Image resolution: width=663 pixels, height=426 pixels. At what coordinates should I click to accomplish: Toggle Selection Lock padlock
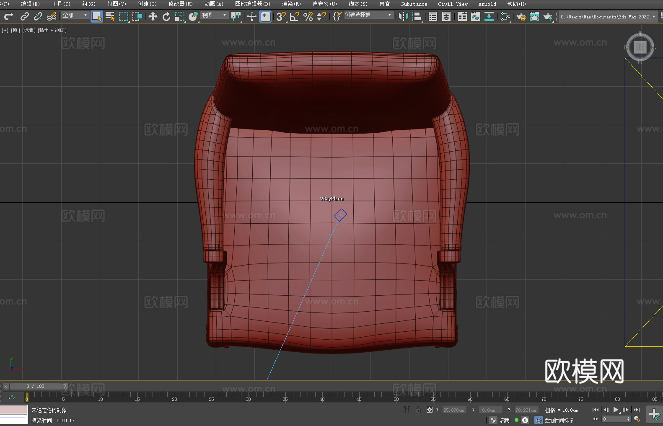coord(418,410)
